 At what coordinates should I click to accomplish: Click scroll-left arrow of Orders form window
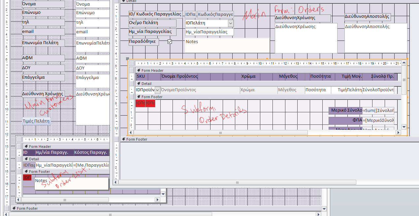tap(116, 182)
